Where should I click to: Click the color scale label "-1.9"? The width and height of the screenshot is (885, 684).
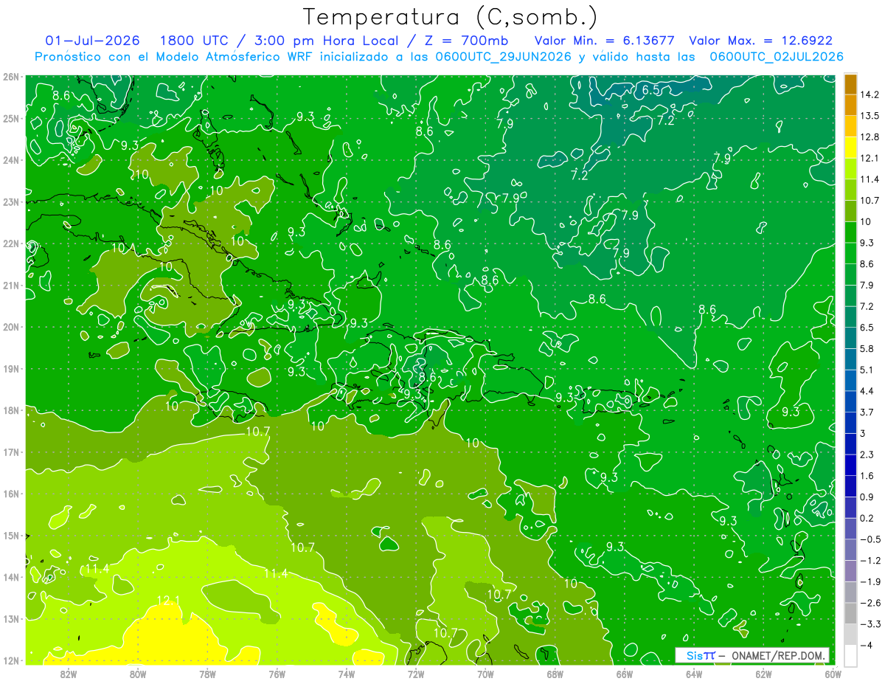pos(870,581)
